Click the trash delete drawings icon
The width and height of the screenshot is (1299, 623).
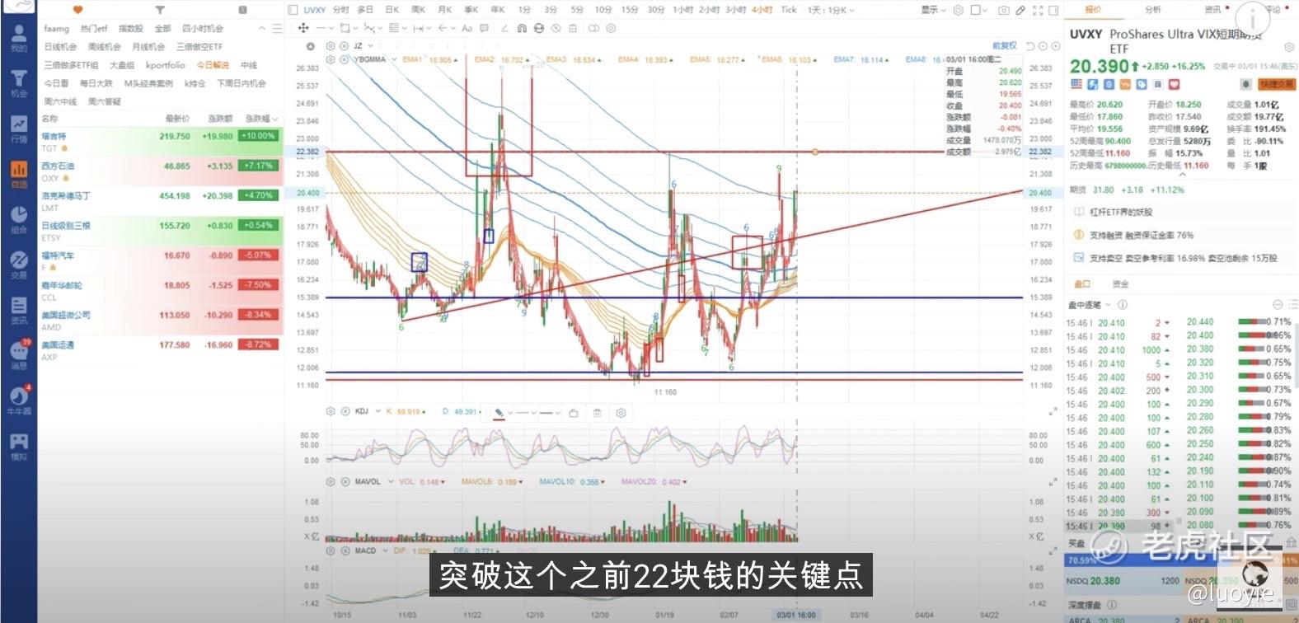573,28
